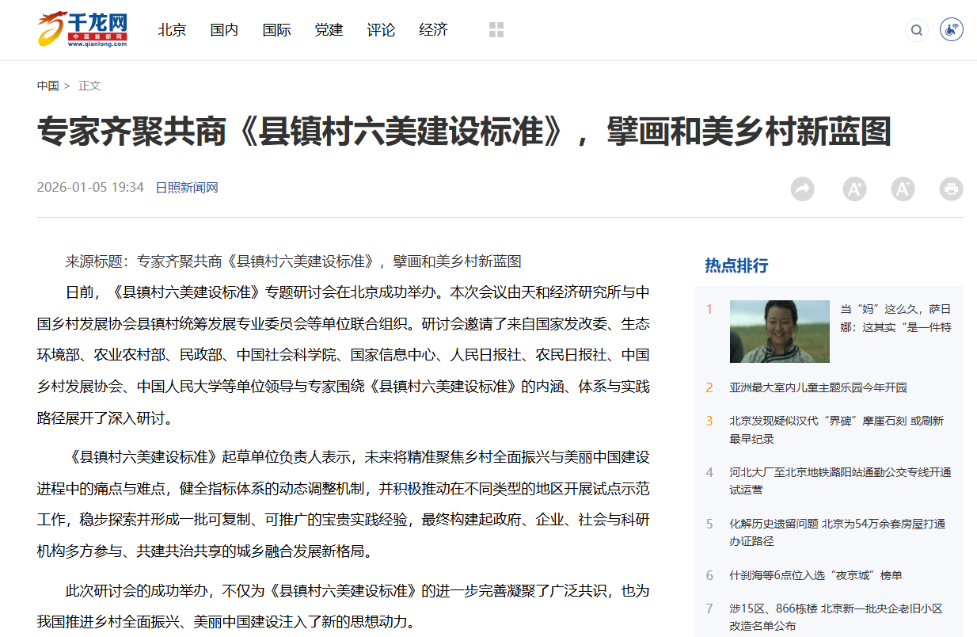Click the print article icon

tap(951, 189)
